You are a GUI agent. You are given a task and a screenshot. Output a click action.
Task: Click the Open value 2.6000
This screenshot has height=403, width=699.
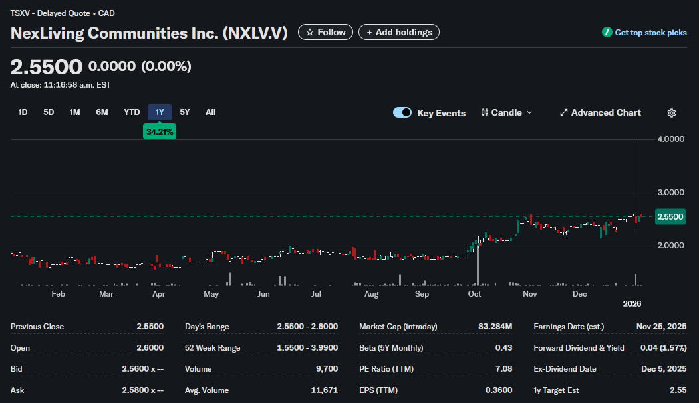click(150, 348)
